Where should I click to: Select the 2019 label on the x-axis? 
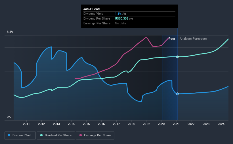click(146, 124)
